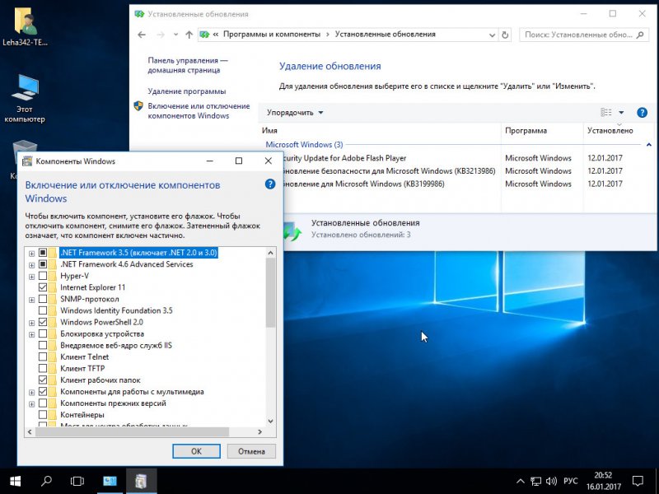Expand the Windows PowerShell 2.0 node
The image size is (659, 494).
point(31,323)
